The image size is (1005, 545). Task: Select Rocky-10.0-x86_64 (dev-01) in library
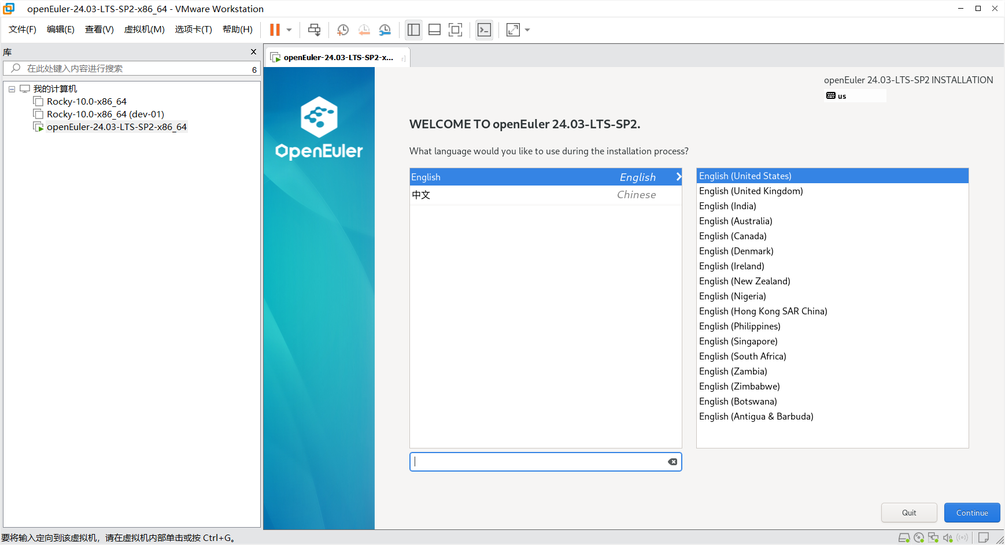[x=105, y=114]
